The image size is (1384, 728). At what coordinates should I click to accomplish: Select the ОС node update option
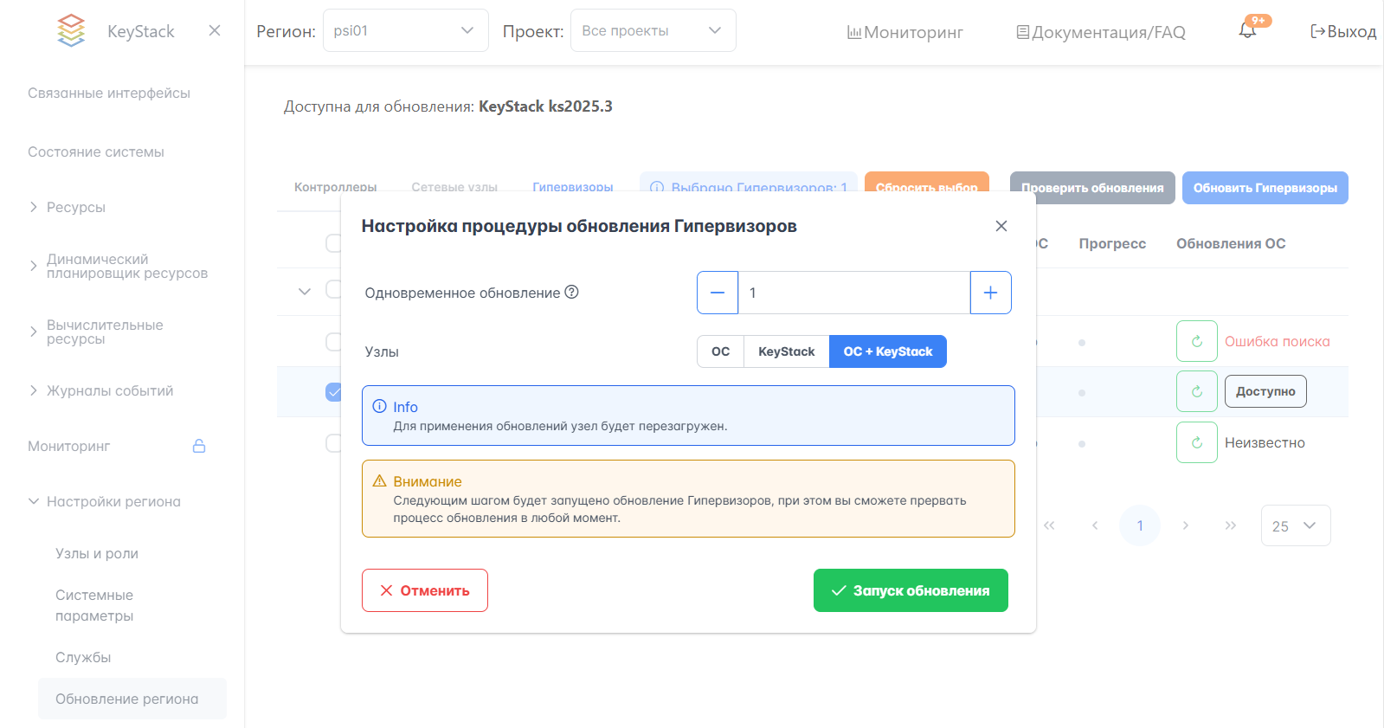[720, 351]
